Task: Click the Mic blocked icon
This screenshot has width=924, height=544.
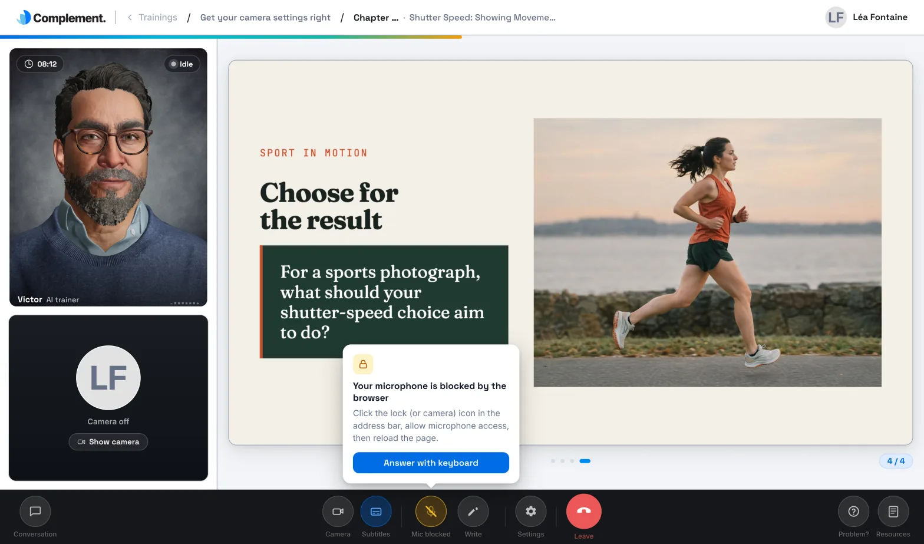Action: click(431, 512)
